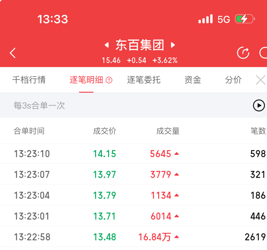Viewport: 267px width, 250px height.
Task: Tap the 每3s合单一次 merge interval label
Action: pos(39,105)
